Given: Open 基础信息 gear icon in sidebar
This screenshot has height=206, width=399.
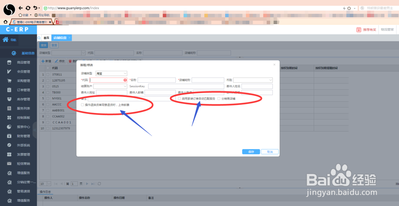Looking at the screenshot, I should pos(14,53).
